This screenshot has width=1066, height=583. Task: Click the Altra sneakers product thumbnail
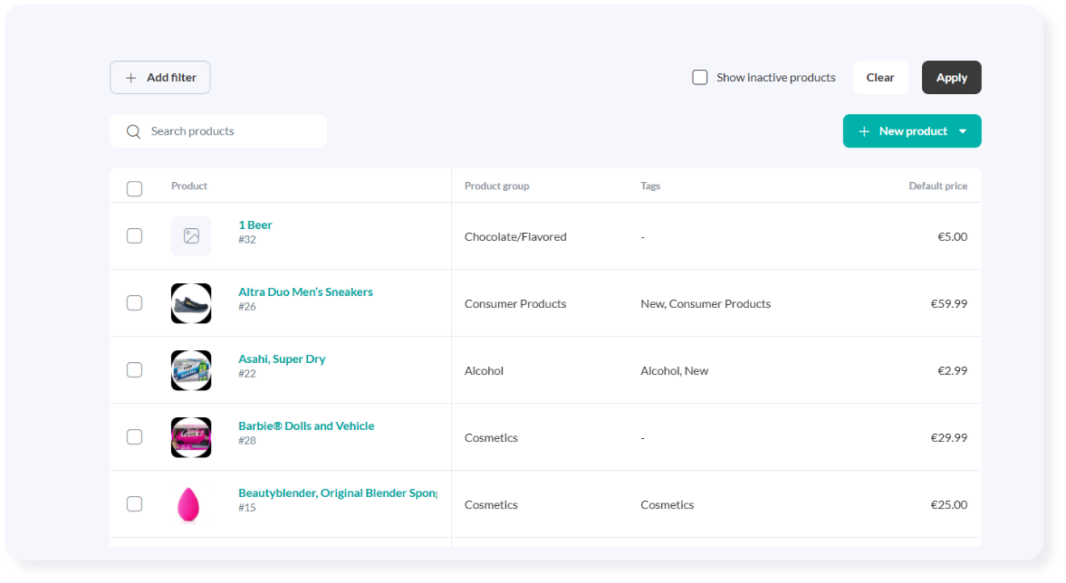coord(191,303)
